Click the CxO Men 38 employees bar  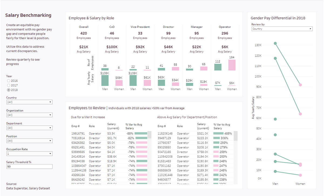tap(105, 69)
